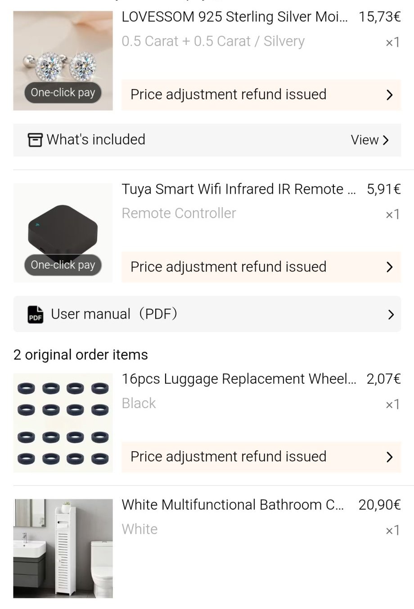Screen dimensions: 414x609
Task: Expand the View link for What's included
Action: coord(369,140)
